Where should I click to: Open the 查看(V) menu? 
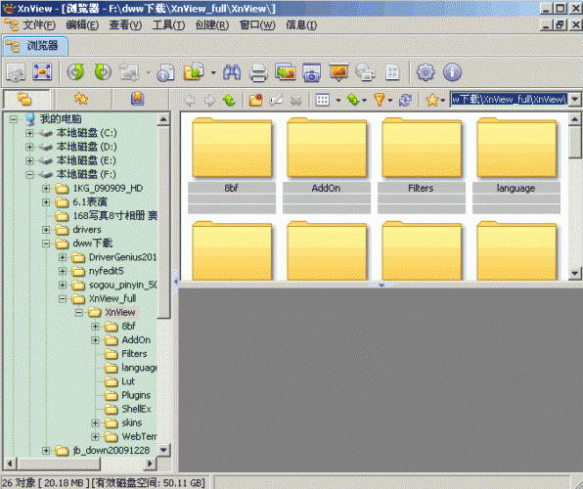tap(125, 24)
